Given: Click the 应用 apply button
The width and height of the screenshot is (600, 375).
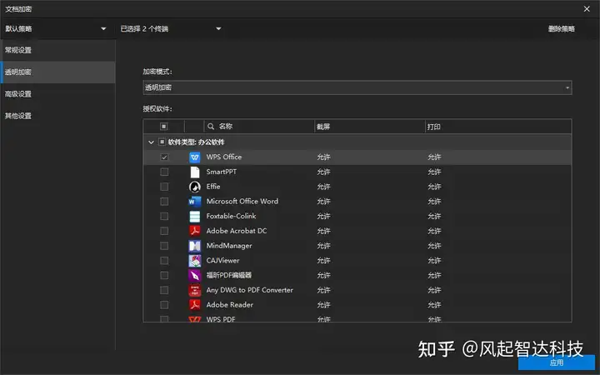Looking at the screenshot, I should (557, 362).
